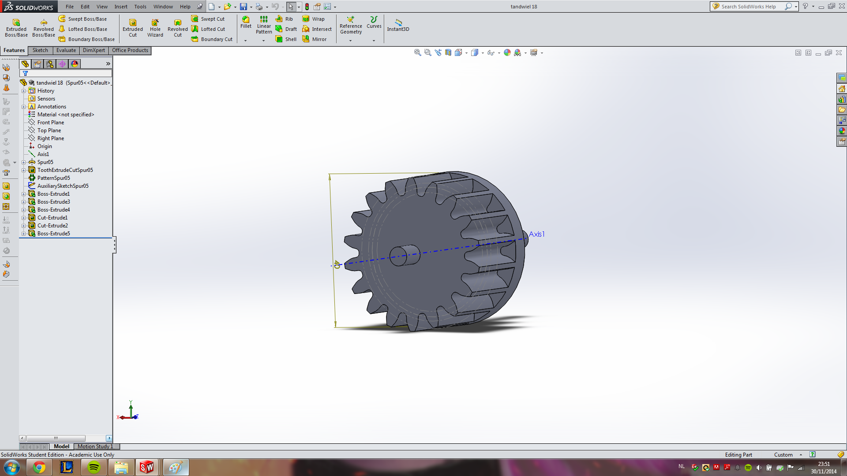Open the Hole Wizard
Viewport: 847px width, 476px height.
click(155, 28)
